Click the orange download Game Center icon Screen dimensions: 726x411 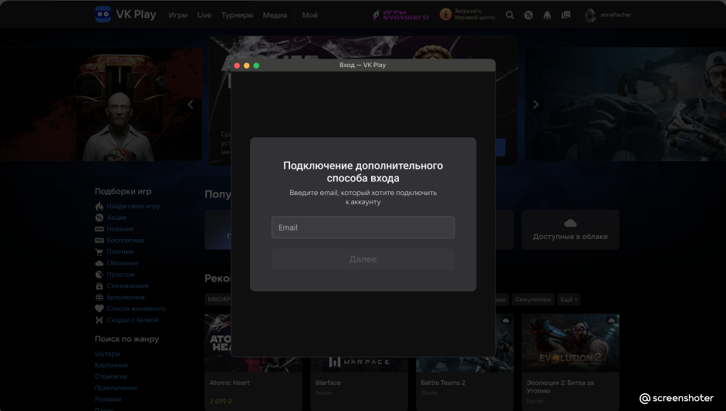(x=445, y=15)
